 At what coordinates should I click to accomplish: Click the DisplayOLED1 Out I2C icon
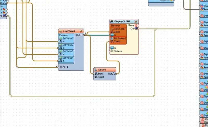pyautogui.click(x=136, y=28)
